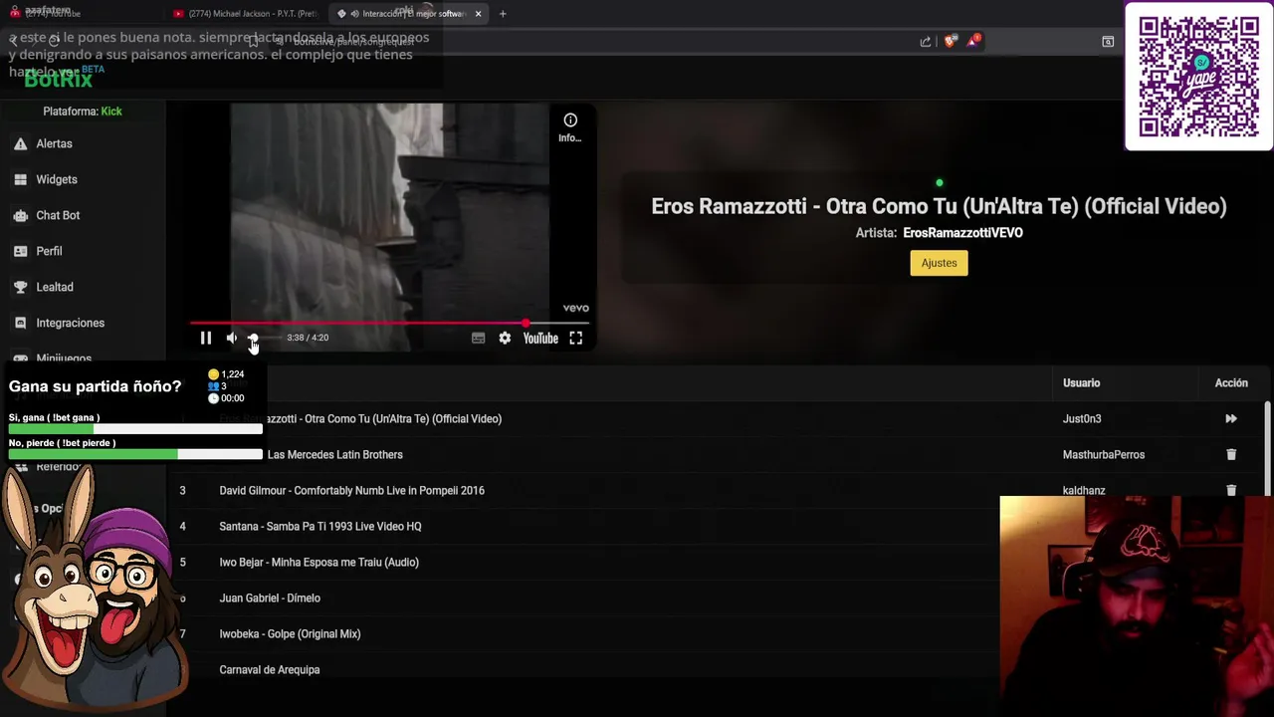
Task: Open Lealtad in the sidebar
Action: pos(55,287)
